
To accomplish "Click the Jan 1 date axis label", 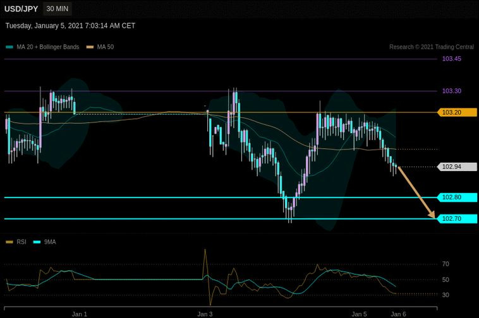I will pyautogui.click(x=80, y=314).
